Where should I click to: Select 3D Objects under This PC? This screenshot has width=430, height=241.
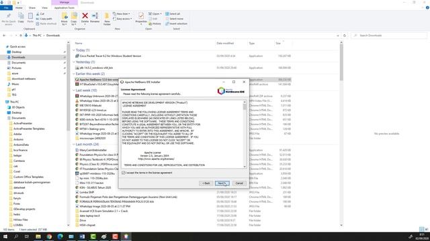[18, 107]
